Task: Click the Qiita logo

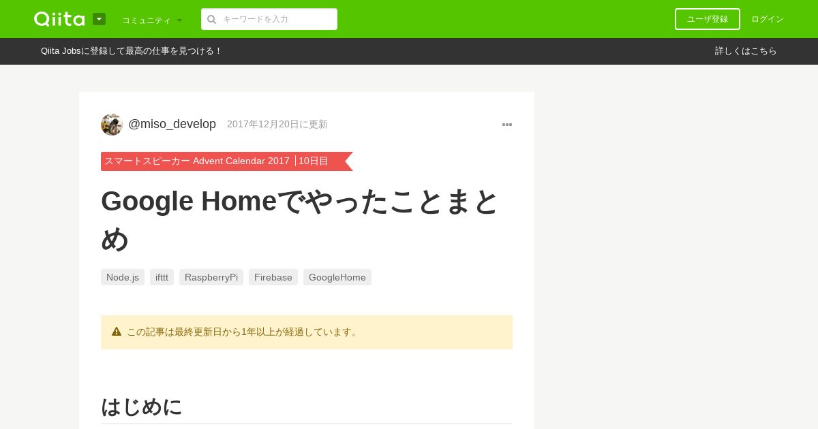Action: [x=59, y=19]
